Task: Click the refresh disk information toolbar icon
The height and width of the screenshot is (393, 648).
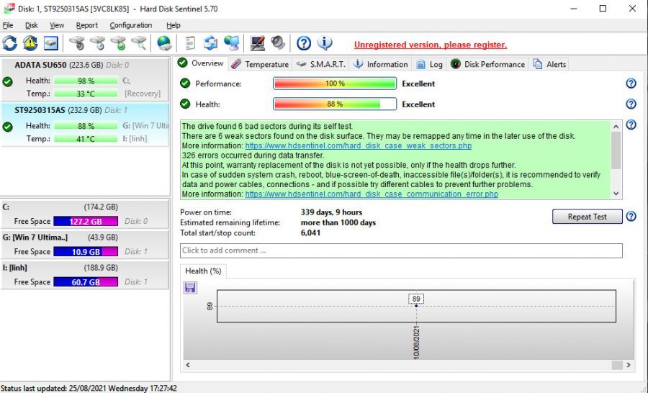Action: click(x=10, y=44)
